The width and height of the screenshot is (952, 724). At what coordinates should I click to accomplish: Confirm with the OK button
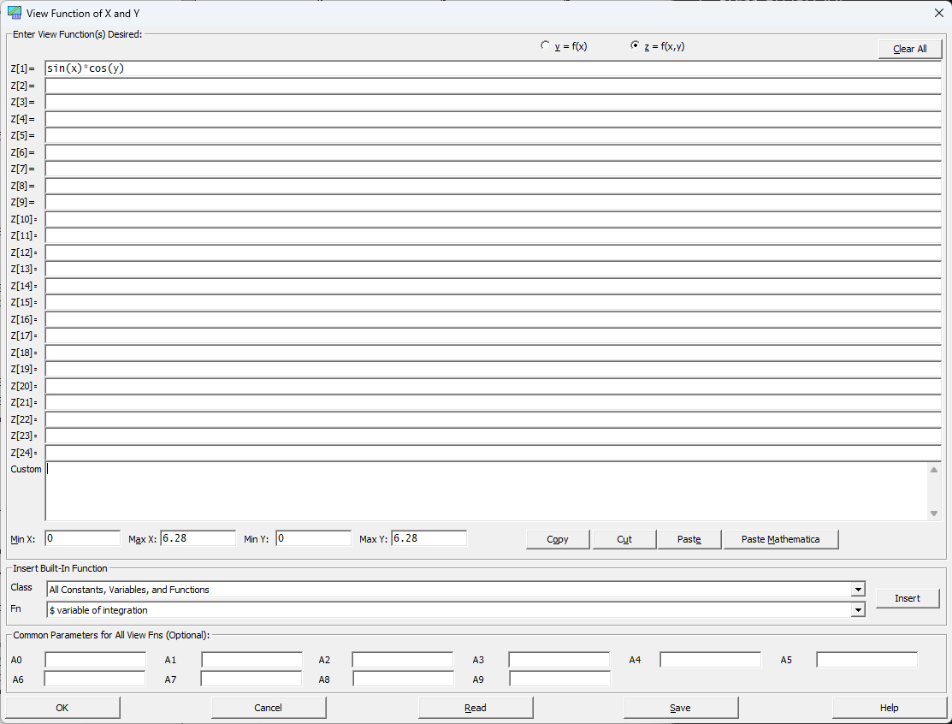(62, 708)
